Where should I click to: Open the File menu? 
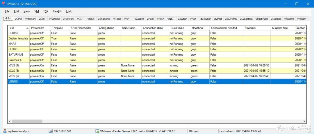click(x=7, y=11)
